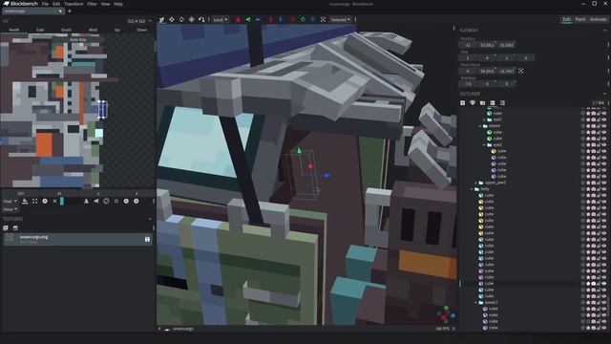Open the Help menu

[118, 4]
